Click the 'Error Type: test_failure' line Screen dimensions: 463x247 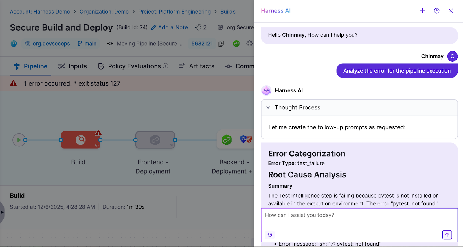(296, 163)
